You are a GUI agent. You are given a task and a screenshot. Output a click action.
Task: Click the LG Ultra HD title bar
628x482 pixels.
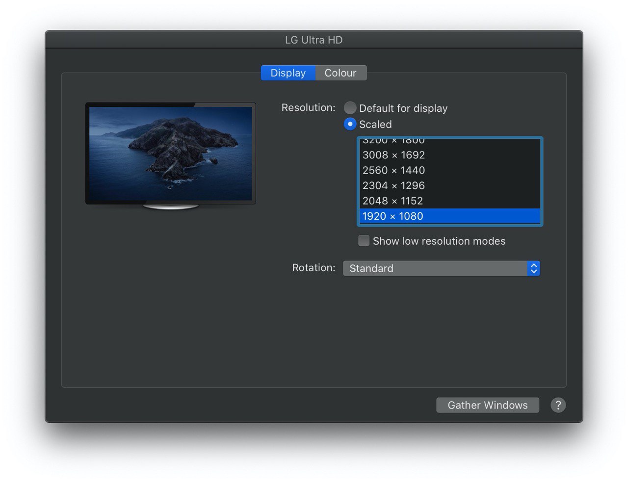314,40
